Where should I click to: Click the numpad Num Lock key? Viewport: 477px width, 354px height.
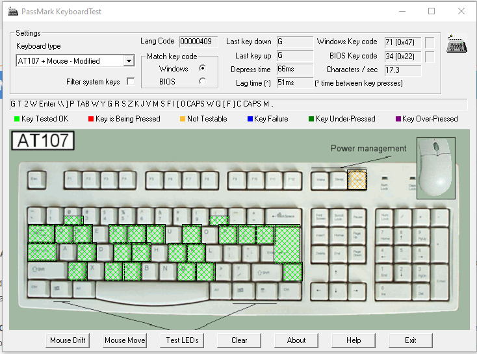pyautogui.click(x=385, y=217)
